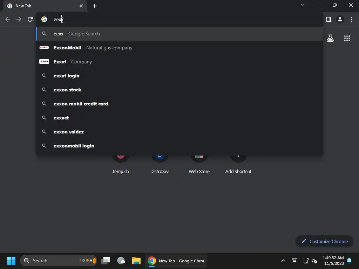Pick the 'exxat login' suggestion
Viewport: 359px width, 269px height.
coord(179,76)
